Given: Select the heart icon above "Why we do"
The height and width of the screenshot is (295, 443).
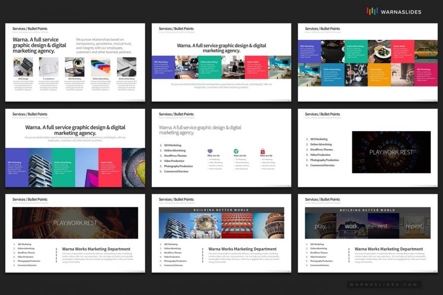Looking at the screenshot, I should pyautogui.click(x=210, y=150).
